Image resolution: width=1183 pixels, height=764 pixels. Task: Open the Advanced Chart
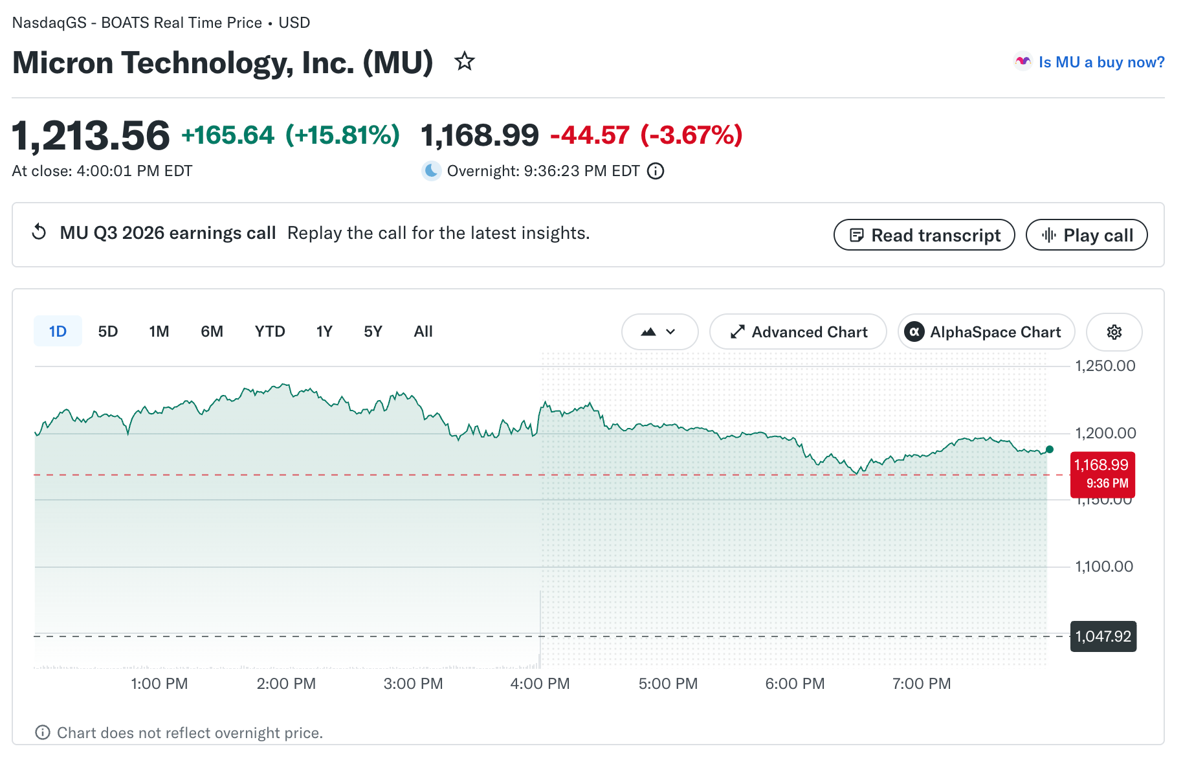coord(798,332)
